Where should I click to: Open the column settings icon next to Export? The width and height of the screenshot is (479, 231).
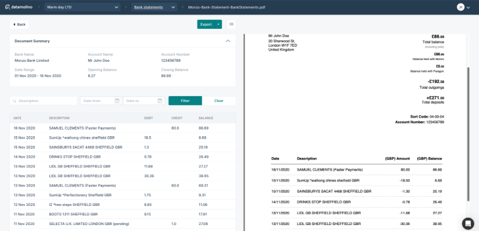click(231, 24)
